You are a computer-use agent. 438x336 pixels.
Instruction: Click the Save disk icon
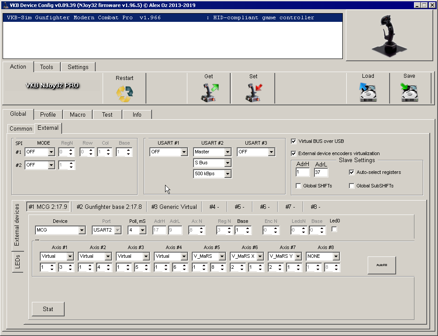click(409, 92)
